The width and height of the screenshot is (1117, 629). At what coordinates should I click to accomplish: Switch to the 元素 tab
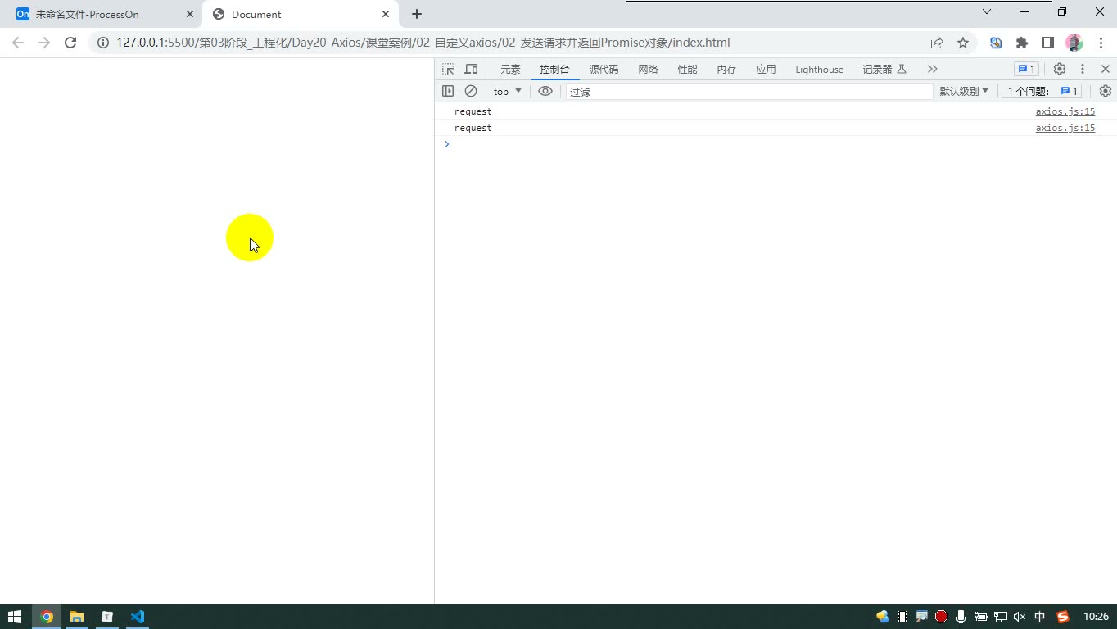pos(510,69)
